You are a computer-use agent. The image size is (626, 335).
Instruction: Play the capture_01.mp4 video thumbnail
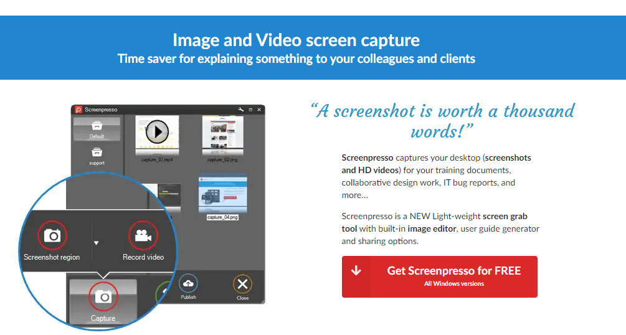(157, 132)
